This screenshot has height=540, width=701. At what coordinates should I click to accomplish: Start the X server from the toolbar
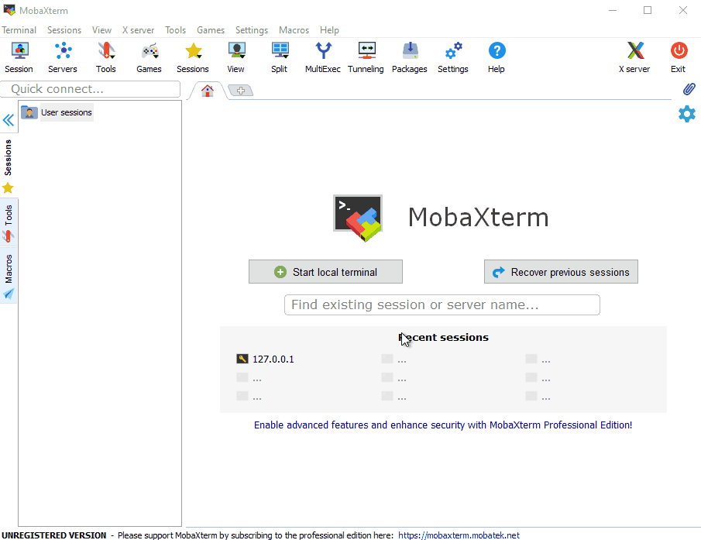coord(634,57)
